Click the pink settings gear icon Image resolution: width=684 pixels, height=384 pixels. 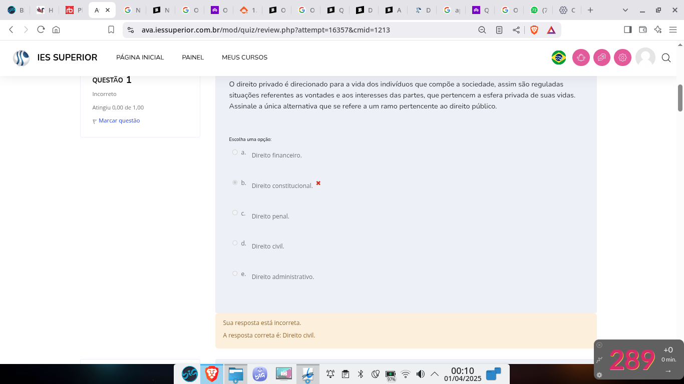[622, 57]
